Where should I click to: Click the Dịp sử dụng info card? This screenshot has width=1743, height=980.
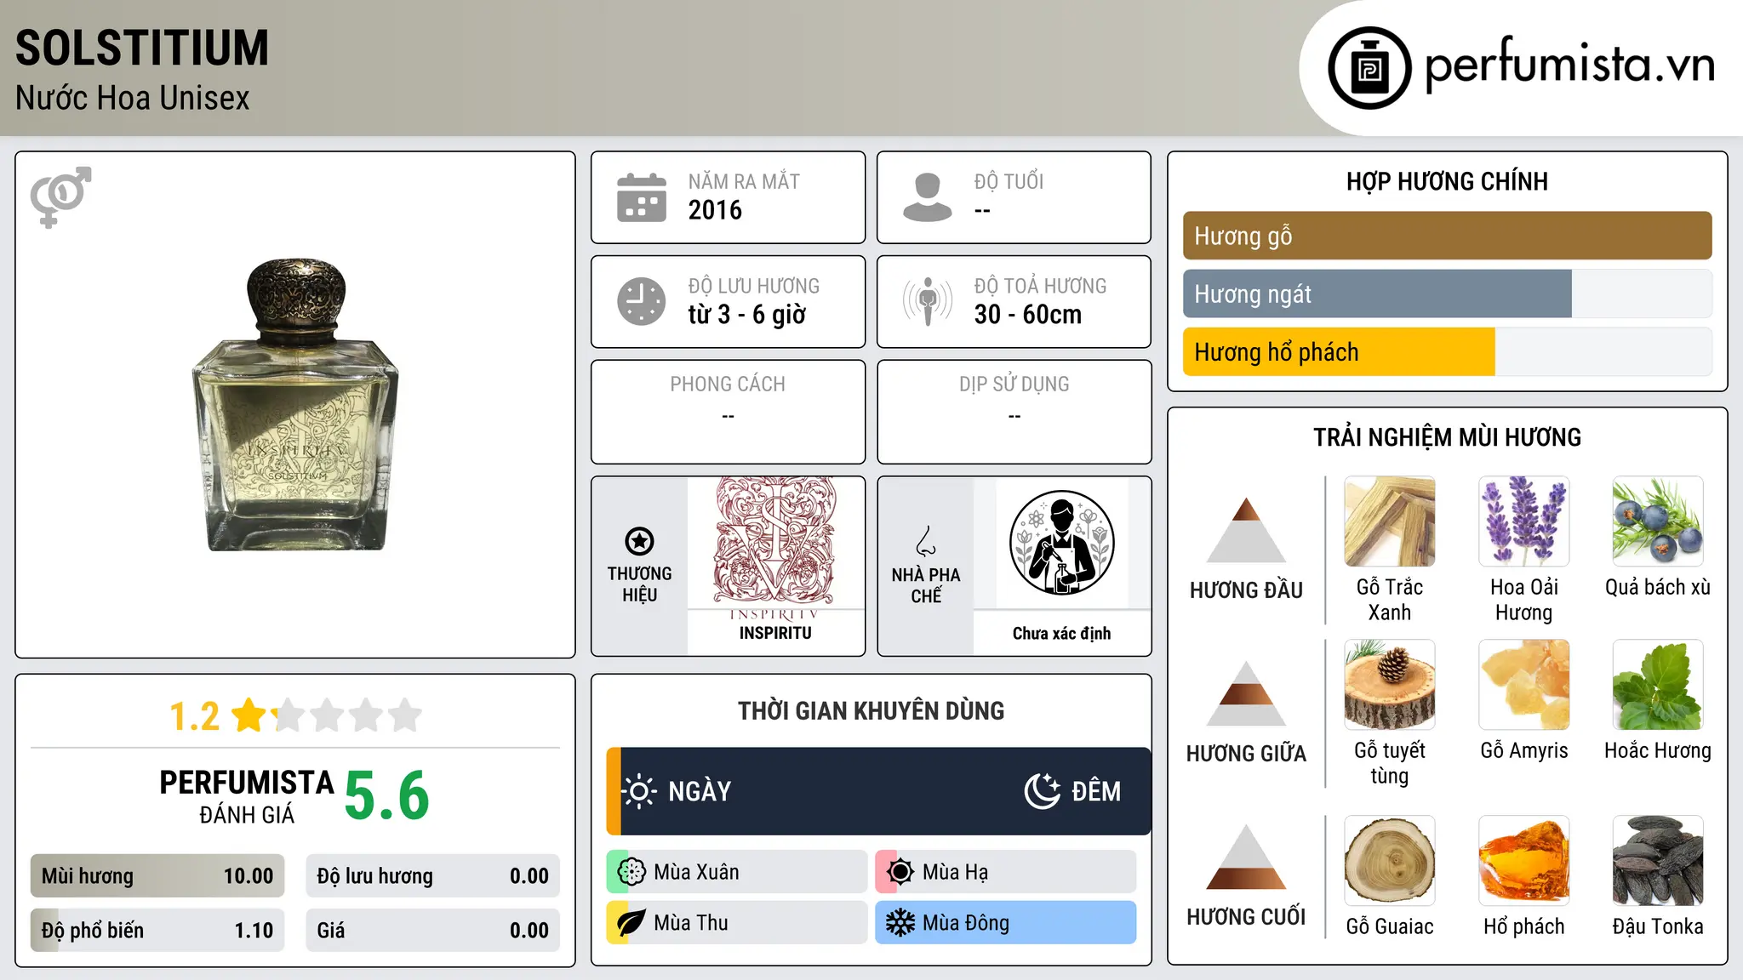[1014, 412]
